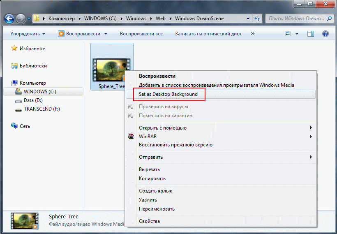Open the view options dropdown arrow
Screen dimensions: 337x234
(297, 34)
